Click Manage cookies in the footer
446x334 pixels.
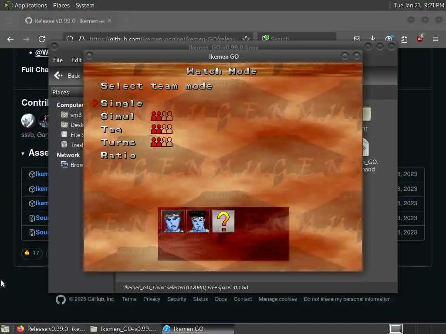coord(277,299)
